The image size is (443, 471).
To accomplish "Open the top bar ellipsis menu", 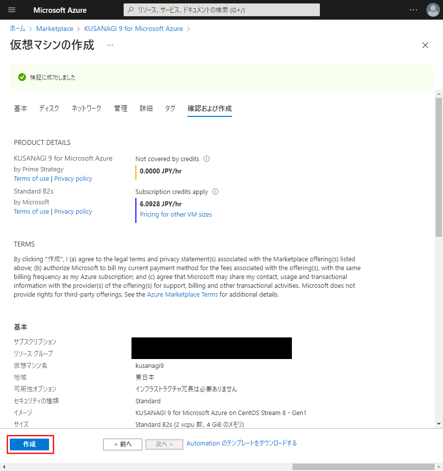I will click(x=413, y=10).
